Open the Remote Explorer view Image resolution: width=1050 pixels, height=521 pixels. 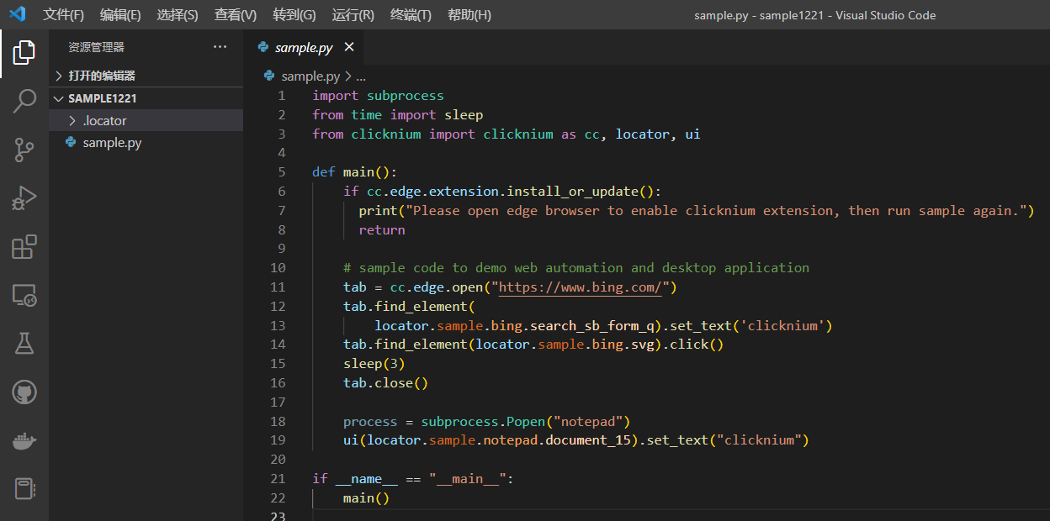[x=24, y=295]
